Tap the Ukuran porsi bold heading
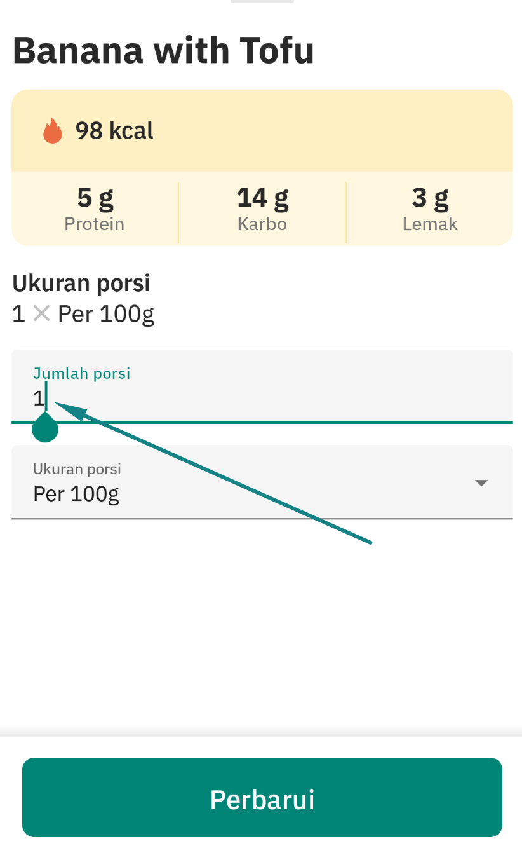Viewport: 522px width, 853px height. pos(81,283)
